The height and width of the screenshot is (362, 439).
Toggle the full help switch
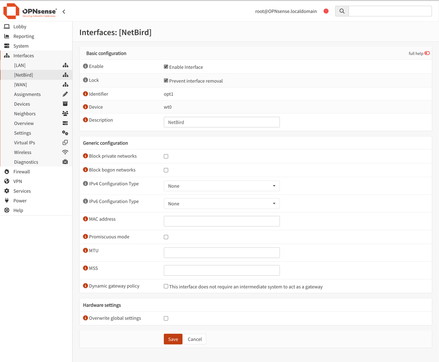coord(427,53)
